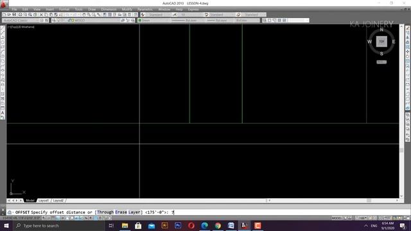Toggle Object Snap in status bar

pyautogui.click(x=67, y=218)
